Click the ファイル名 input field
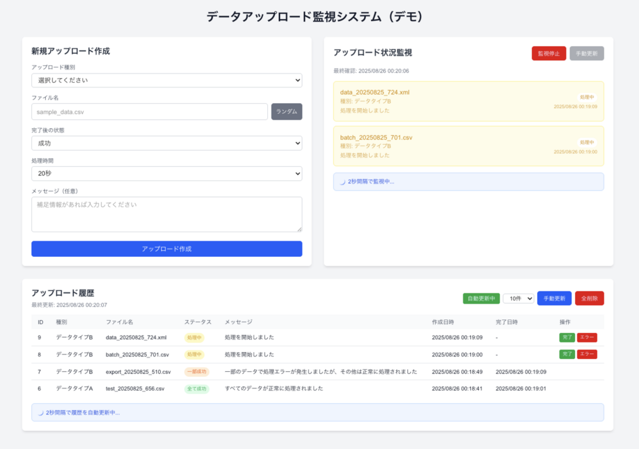The width and height of the screenshot is (639, 449). [x=149, y=112]
